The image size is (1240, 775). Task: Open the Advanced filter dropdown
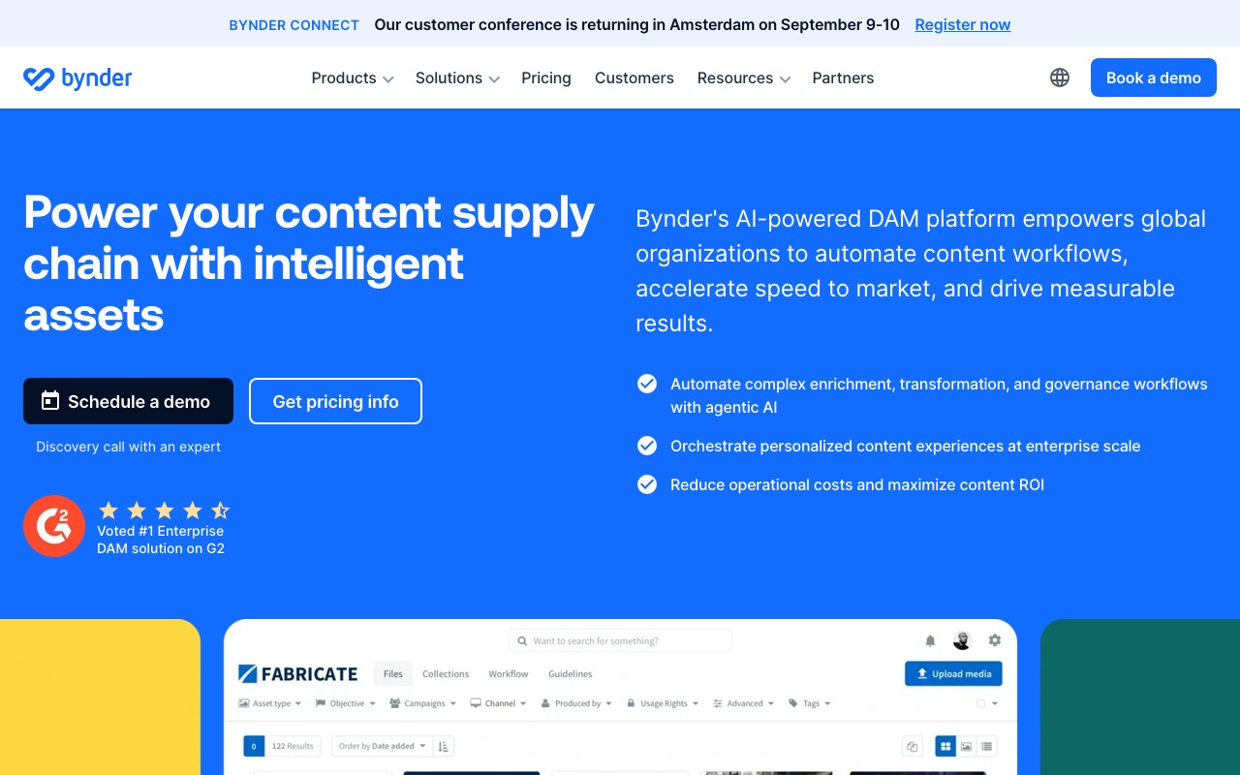pyautogui.click(x=743, y=703)
